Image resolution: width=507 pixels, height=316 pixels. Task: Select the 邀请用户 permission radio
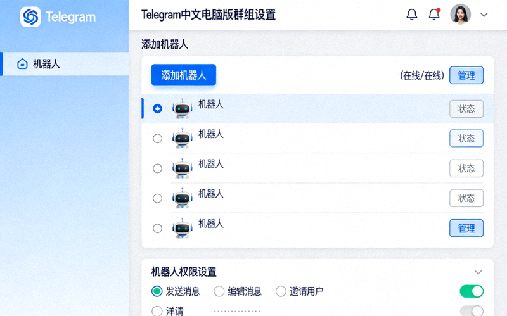281,291
